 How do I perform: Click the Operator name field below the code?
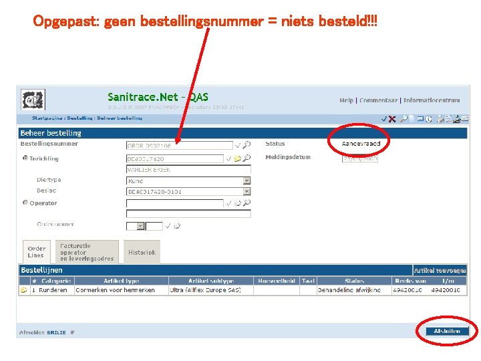click(x=188, y=214)
